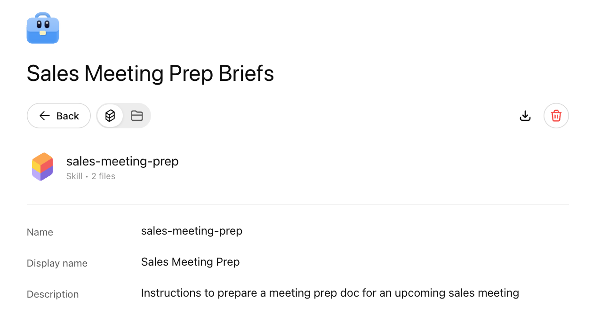Click the "Skill" type label under heading
The height and width of the screenshot is (315, 609).
(74, 176)
